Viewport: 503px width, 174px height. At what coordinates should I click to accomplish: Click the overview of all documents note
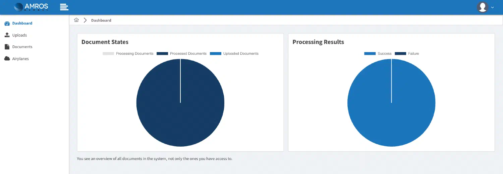(155, 159)
